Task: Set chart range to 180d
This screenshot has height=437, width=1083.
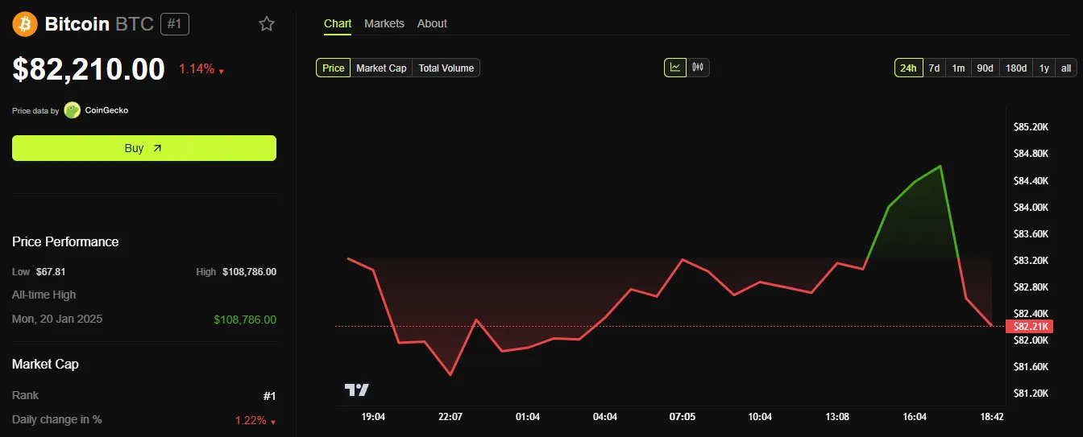Action: pos(1016,68)
